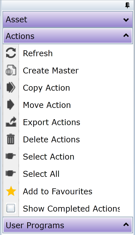135x235 pixels.
Task: Collapse the User Programs section chevron
Action: coord(126,225)
